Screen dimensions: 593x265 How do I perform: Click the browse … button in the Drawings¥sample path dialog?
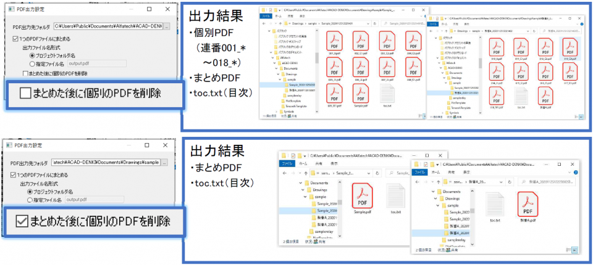click(x=165, y=163)
